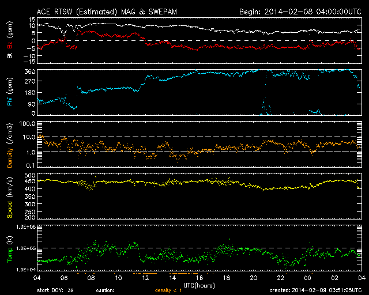Click the '90' tick on the Phi axis

point(32,104)
